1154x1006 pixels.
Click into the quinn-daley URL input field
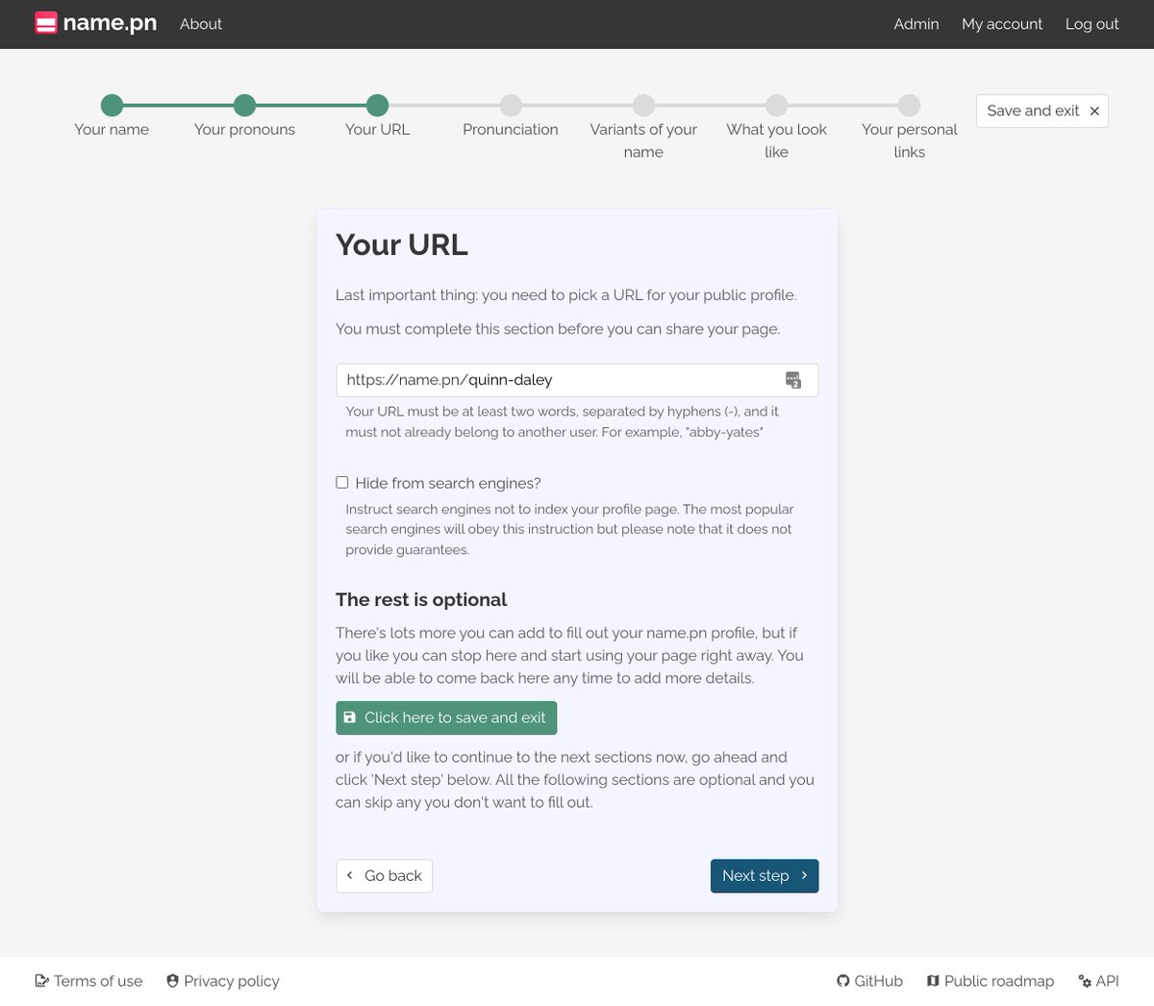(x=577, y=380)
